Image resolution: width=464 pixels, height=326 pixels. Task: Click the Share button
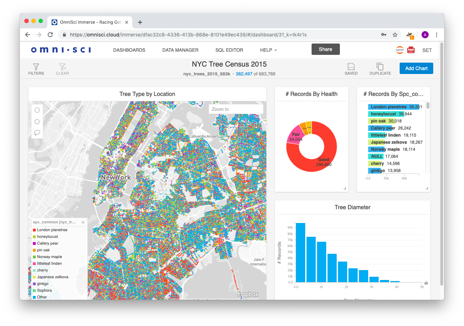coord(325,49)
